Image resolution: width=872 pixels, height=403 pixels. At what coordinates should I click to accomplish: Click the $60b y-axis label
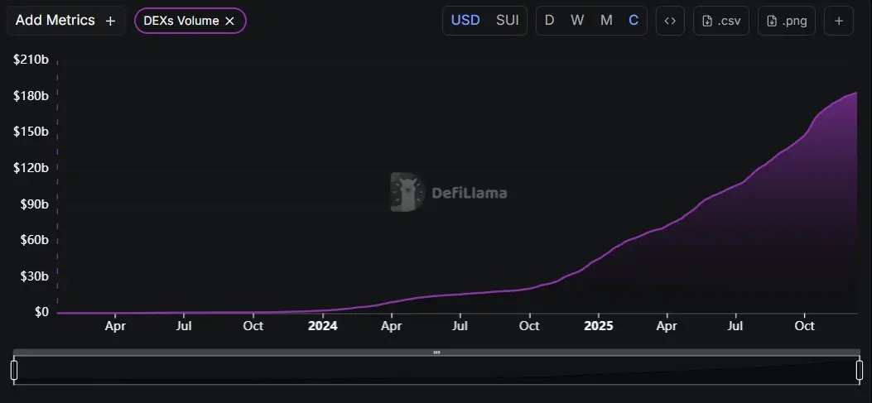coord(34,240)
